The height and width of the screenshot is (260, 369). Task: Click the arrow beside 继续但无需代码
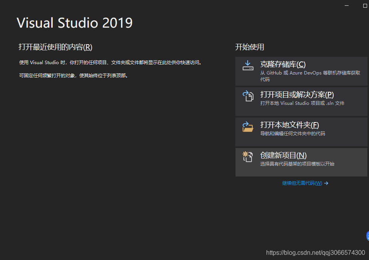pos(326,183)
